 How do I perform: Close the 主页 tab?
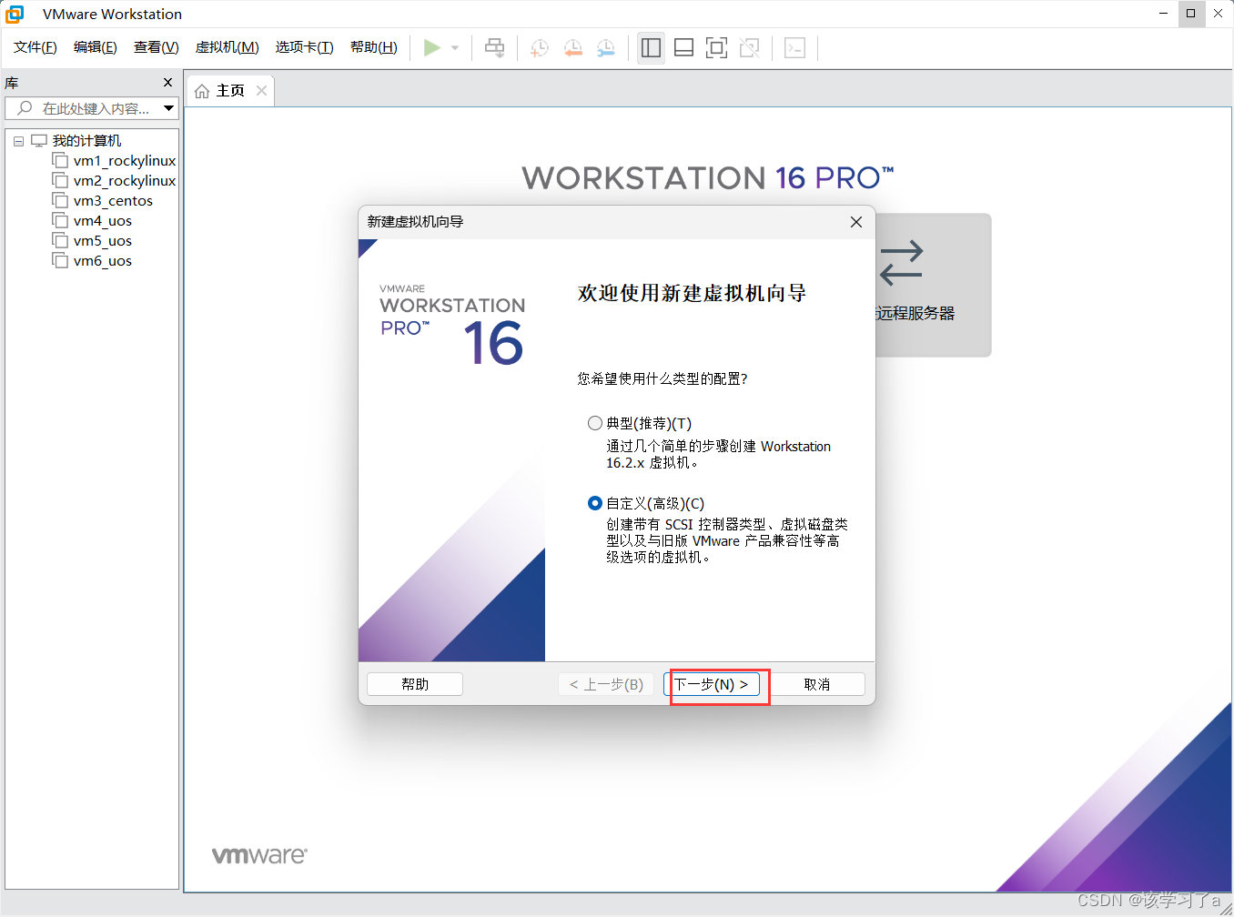(x=261, y=91)
